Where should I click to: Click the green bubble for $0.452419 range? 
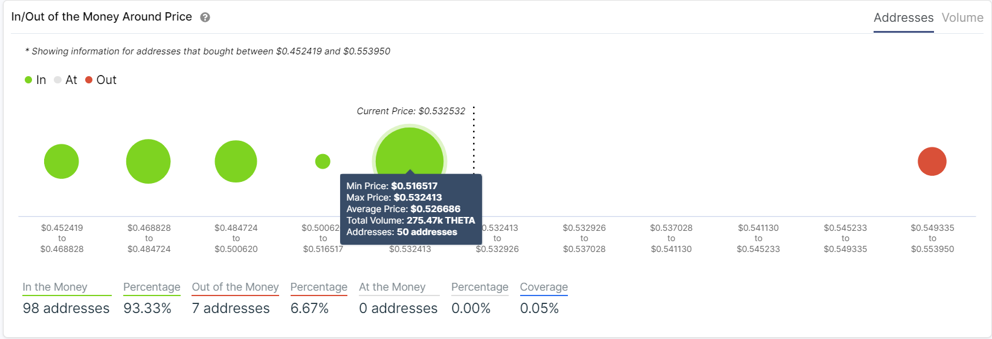(x=62, y=161)
